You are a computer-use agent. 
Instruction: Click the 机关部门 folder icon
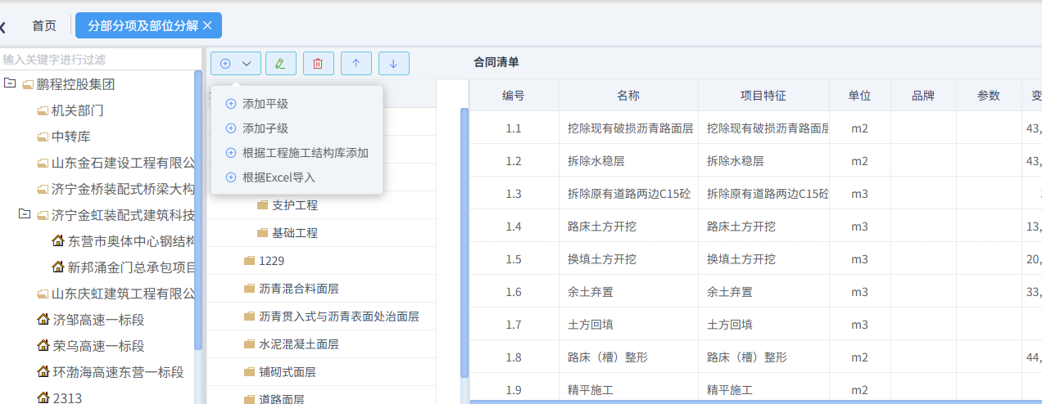[43, 110]
